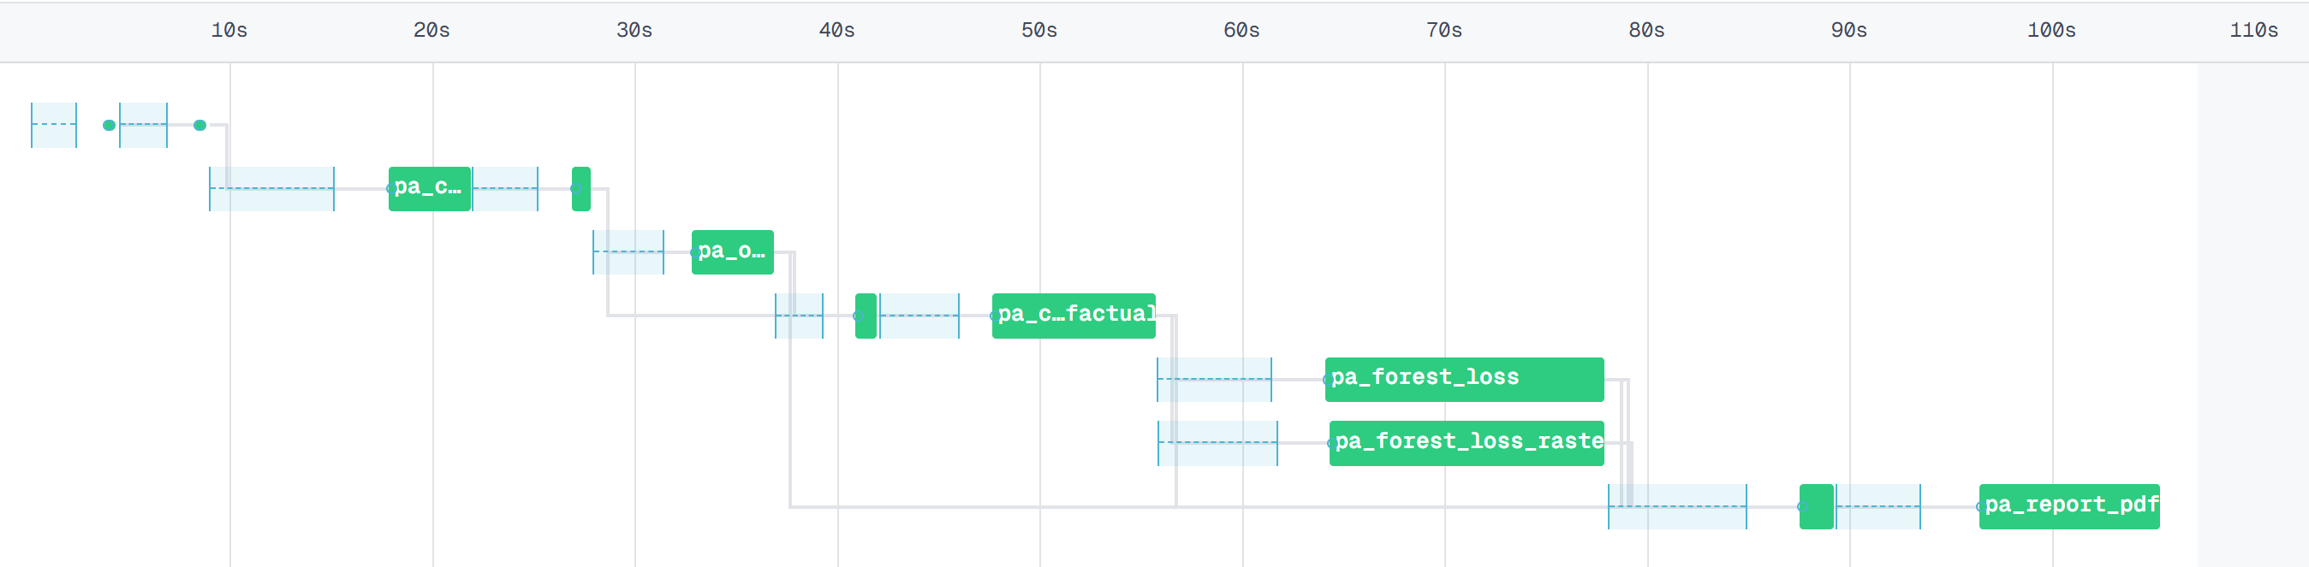Viewport: 2309px width, 567px height.
Task: Click the wide light-blue wait segment crossing 80s
Action: (x=1678, y=506)
